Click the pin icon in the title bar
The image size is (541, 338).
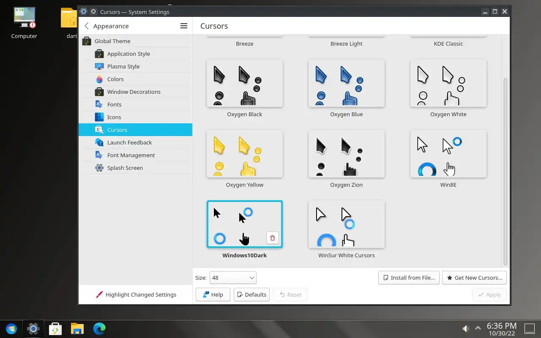point(93,11)
